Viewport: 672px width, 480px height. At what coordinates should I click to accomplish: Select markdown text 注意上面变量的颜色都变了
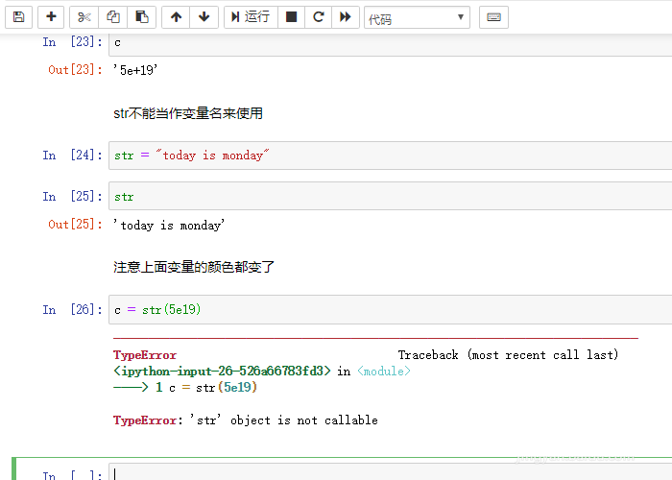194,267
